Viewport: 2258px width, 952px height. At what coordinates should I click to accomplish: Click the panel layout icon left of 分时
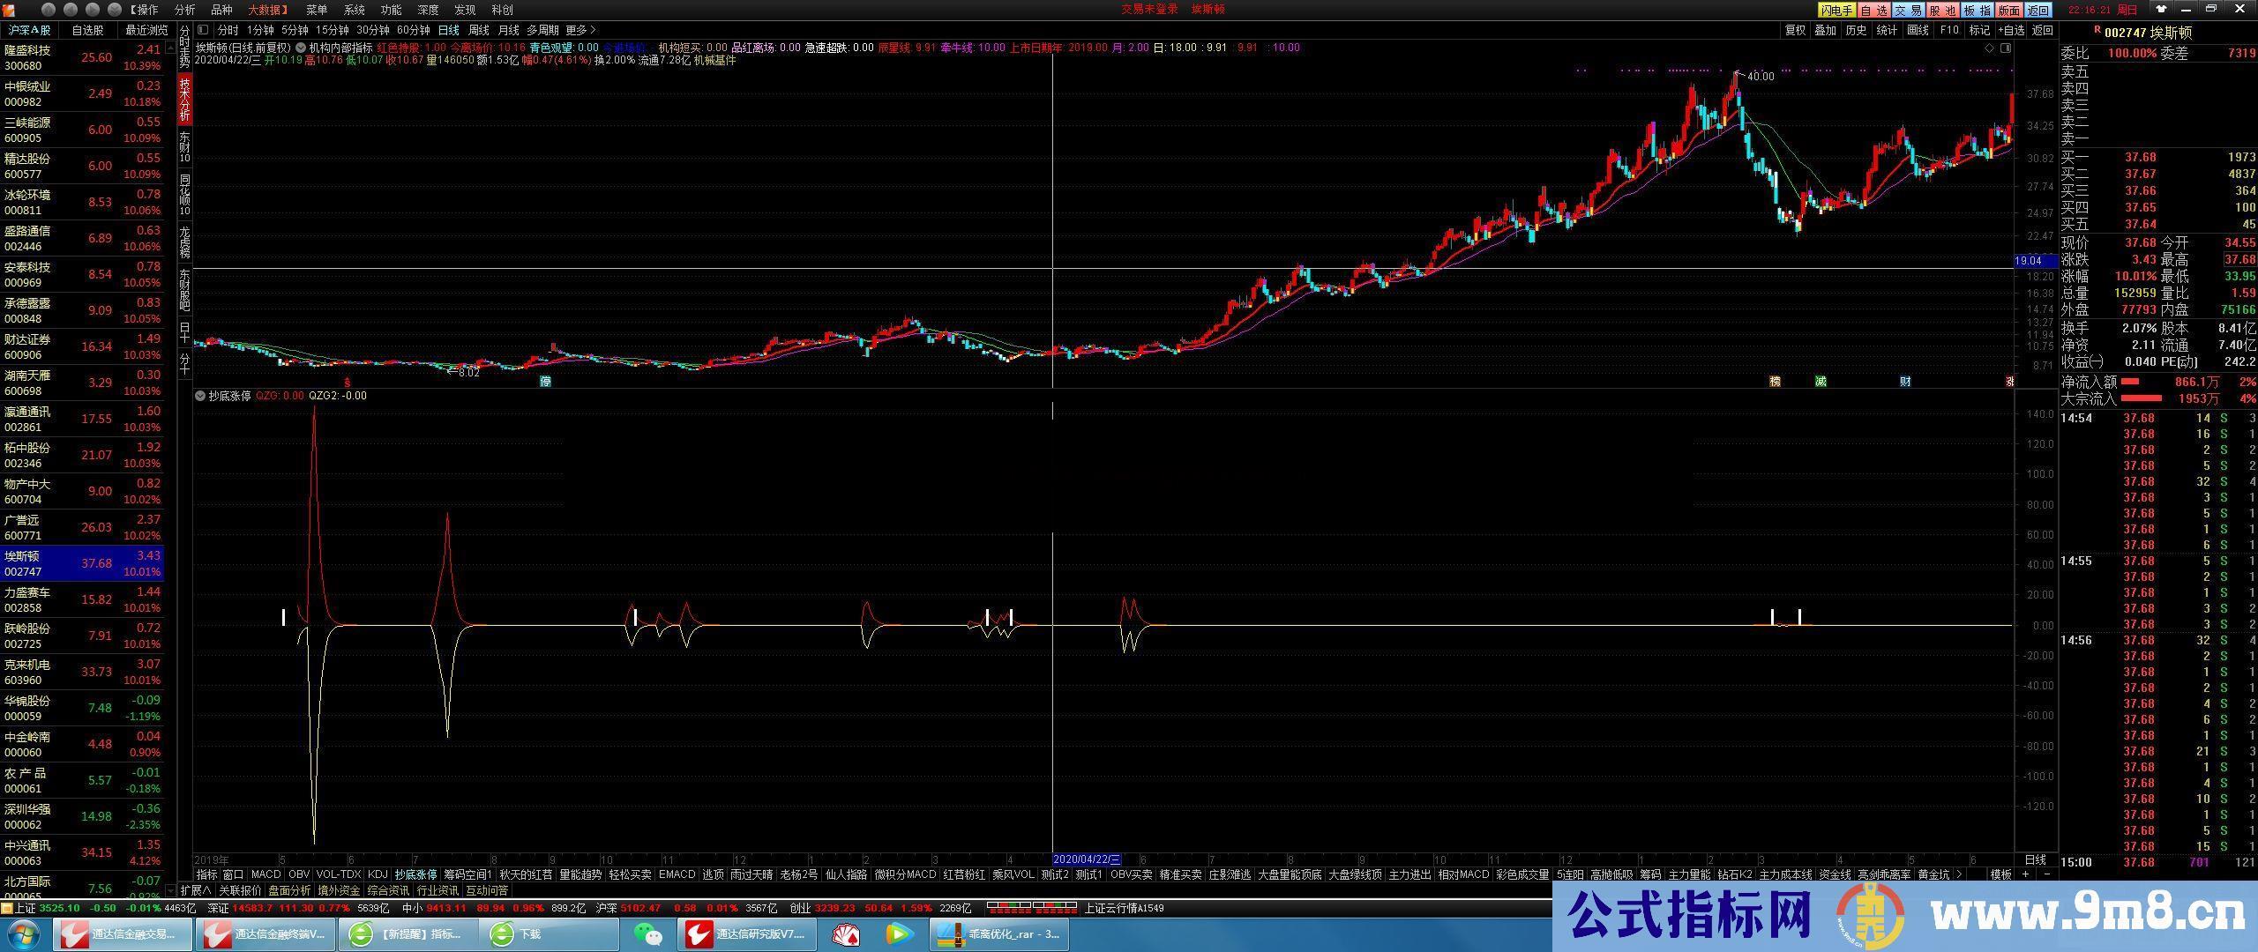tap(203, 30)
